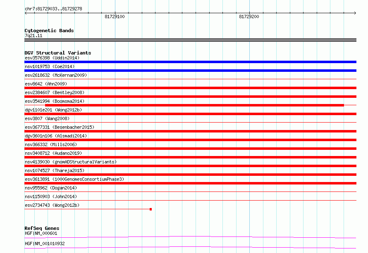Click nsv366332 (Mills2006) variant label
This screenshot has height=253, width=368.
click(51, 144)
